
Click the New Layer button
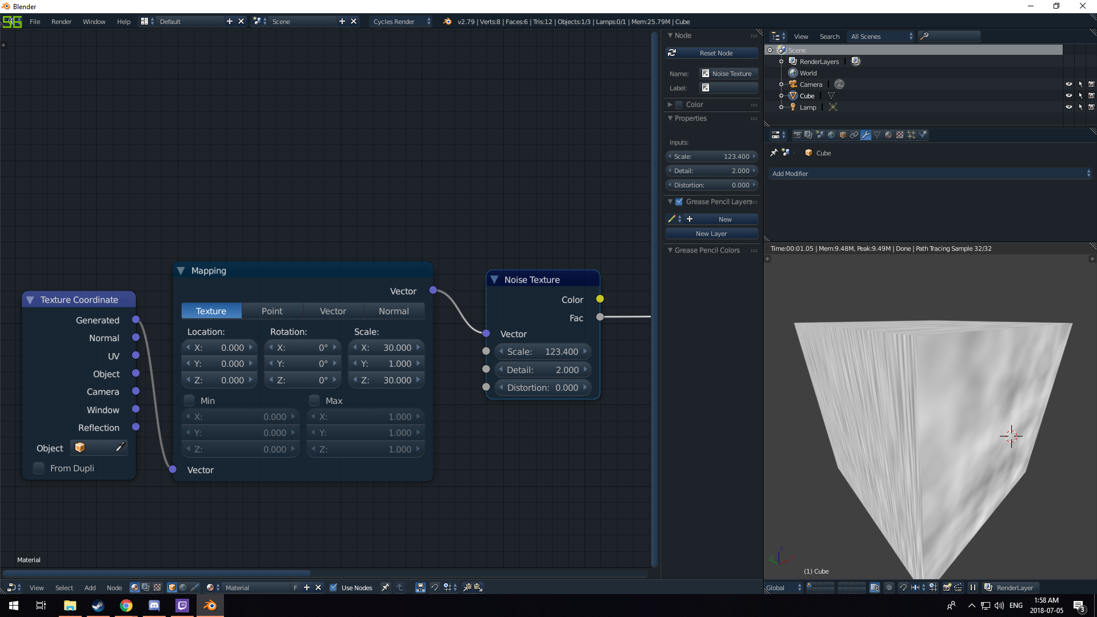[x=711, y=234]
